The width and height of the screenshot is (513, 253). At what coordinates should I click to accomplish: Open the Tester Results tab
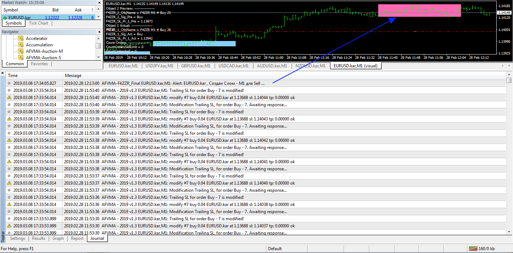pos(39,238)
